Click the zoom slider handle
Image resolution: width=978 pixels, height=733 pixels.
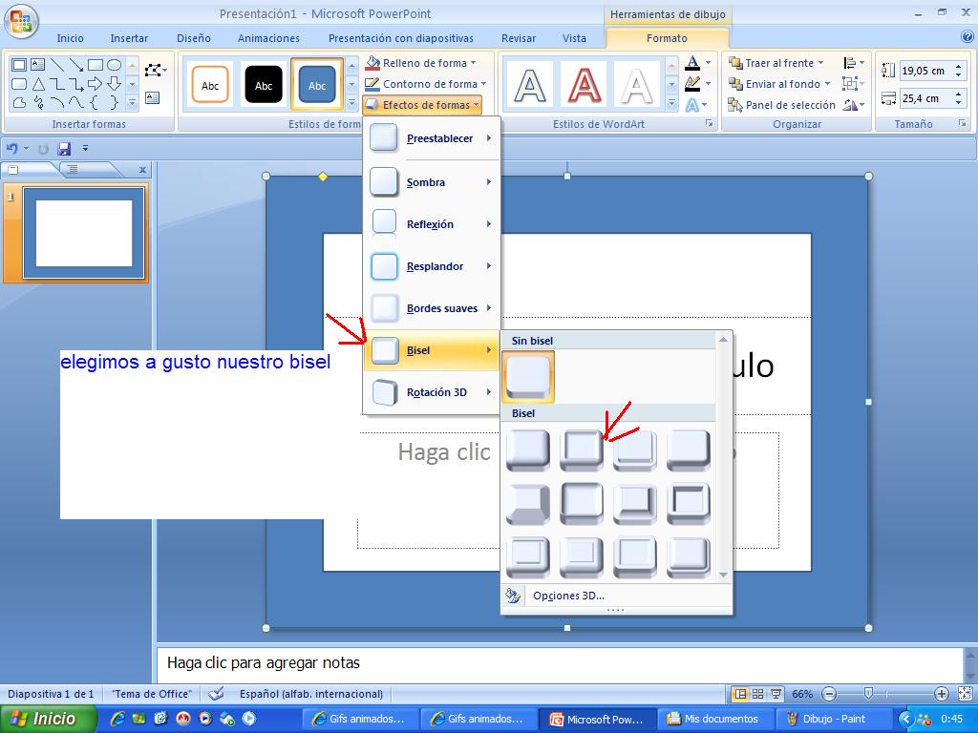(868, 694)
